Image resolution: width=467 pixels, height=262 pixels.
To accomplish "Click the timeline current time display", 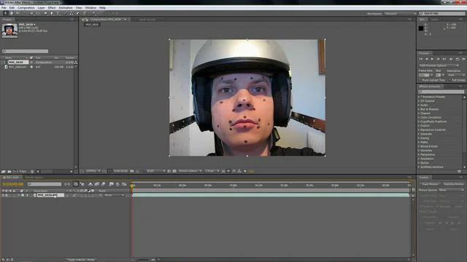I will (13, 184).
